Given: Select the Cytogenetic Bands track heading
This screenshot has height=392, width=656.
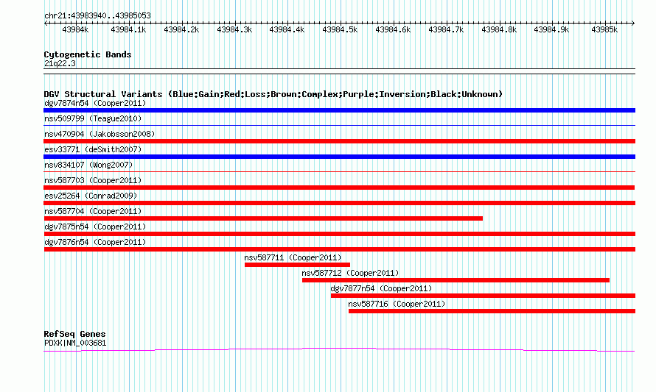Looking at the screenshot, I should click(x=88, y=54).
